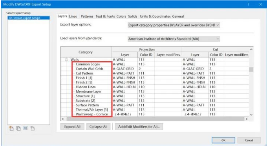Click Cut layer {A-WALL} for Wall Sweep - Cornice
The image size is (267, 146).
[195, 114]
